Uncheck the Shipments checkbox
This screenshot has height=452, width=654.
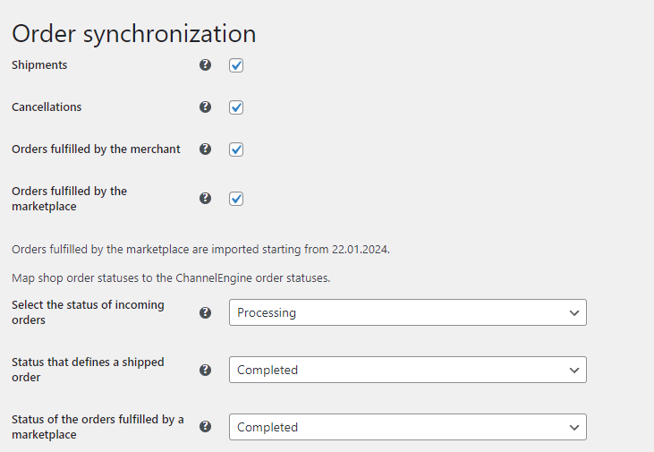(x=236, y=65)
